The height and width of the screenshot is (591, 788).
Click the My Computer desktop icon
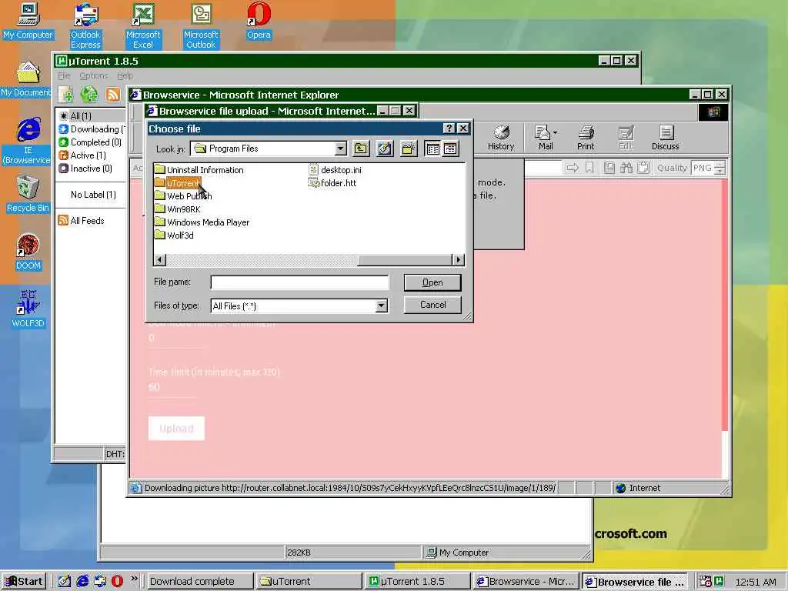(x=28, y=21)
